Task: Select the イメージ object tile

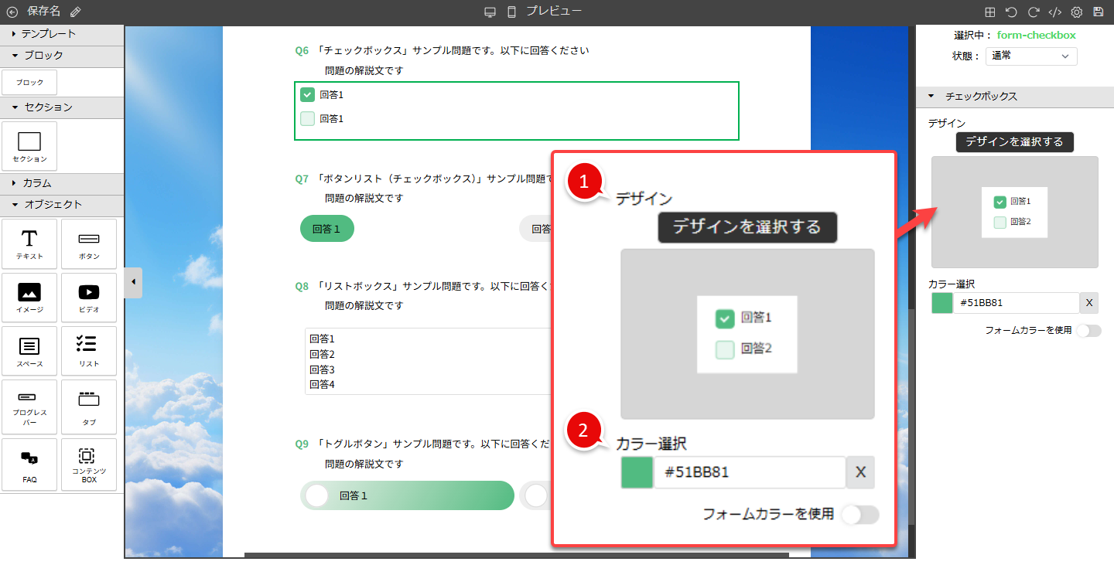Action: [29, 298]
